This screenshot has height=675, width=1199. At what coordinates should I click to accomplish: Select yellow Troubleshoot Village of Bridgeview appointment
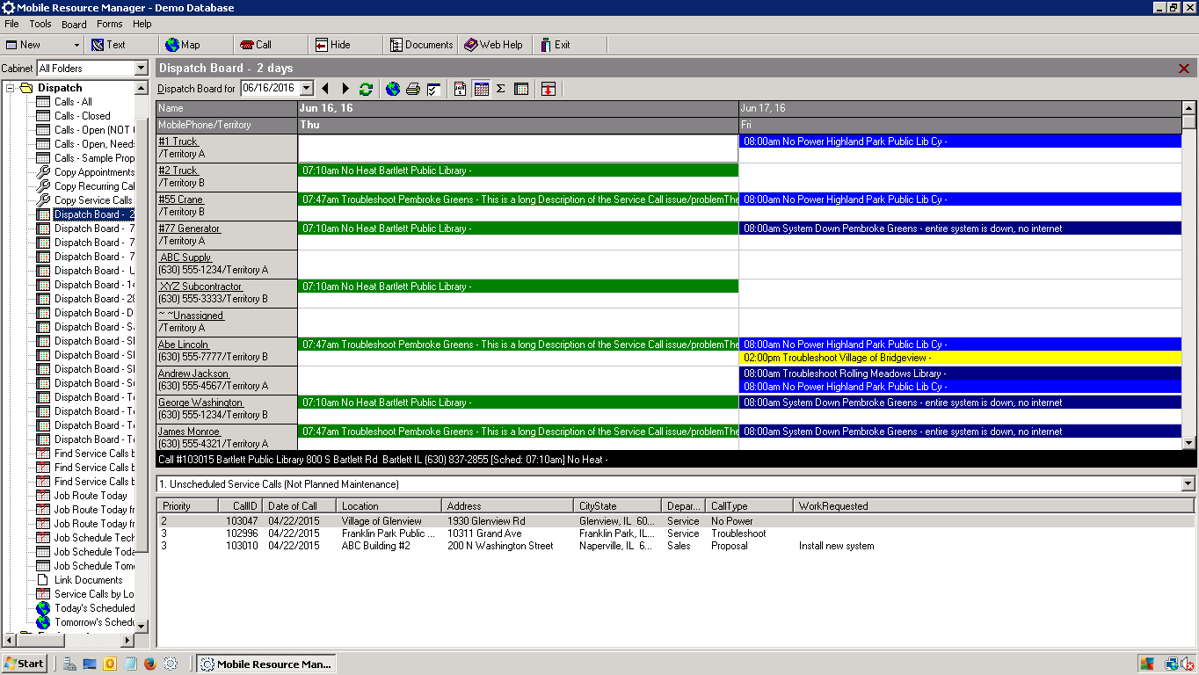pyautogui.click(x=960, y=358)
